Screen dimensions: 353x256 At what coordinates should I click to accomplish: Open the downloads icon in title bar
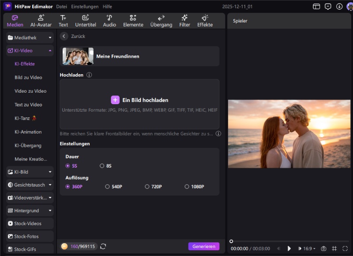[x=339, y=7]
